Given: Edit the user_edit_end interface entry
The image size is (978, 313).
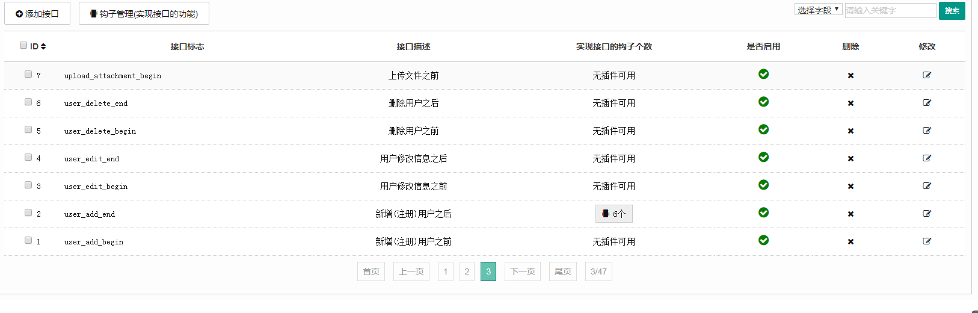Looking at the screenshot, I should (x=927, y=158).
